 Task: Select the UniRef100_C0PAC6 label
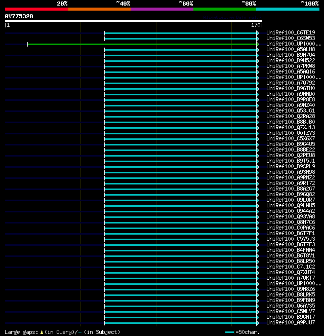291,228
